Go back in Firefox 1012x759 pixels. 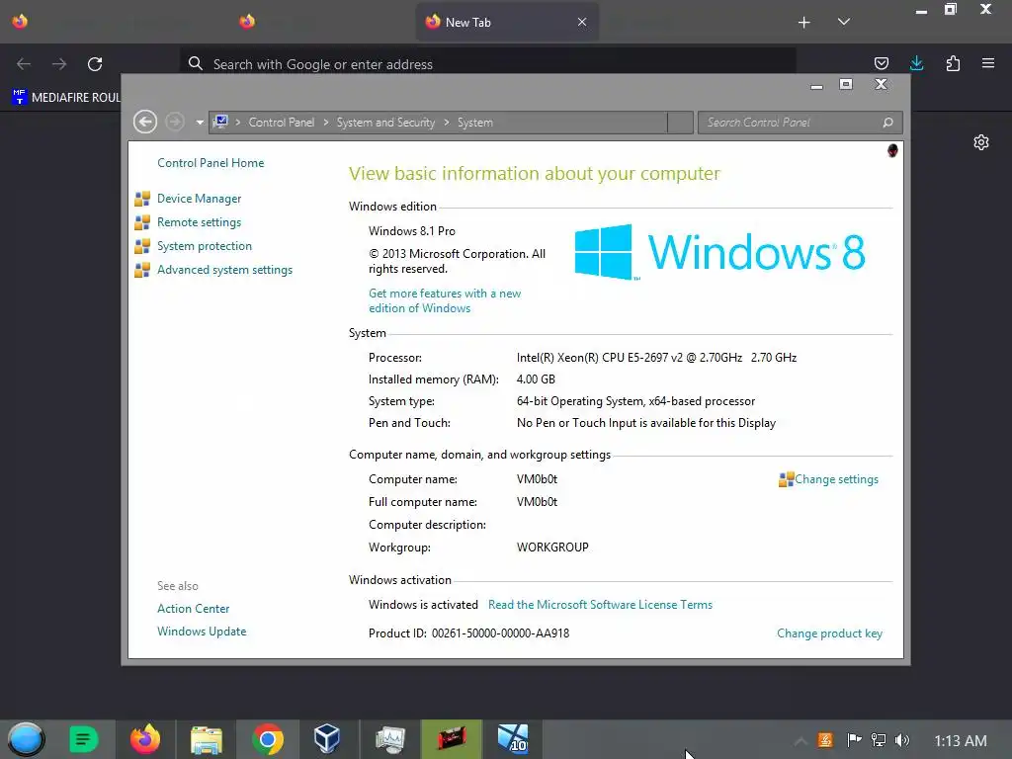coord(24,64)
